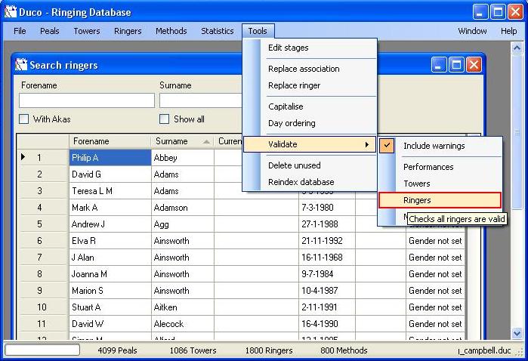The height and width of the screenshot is (361, 528).
Task: Click Performances in Validate submenu
Action: pos(428,167)
